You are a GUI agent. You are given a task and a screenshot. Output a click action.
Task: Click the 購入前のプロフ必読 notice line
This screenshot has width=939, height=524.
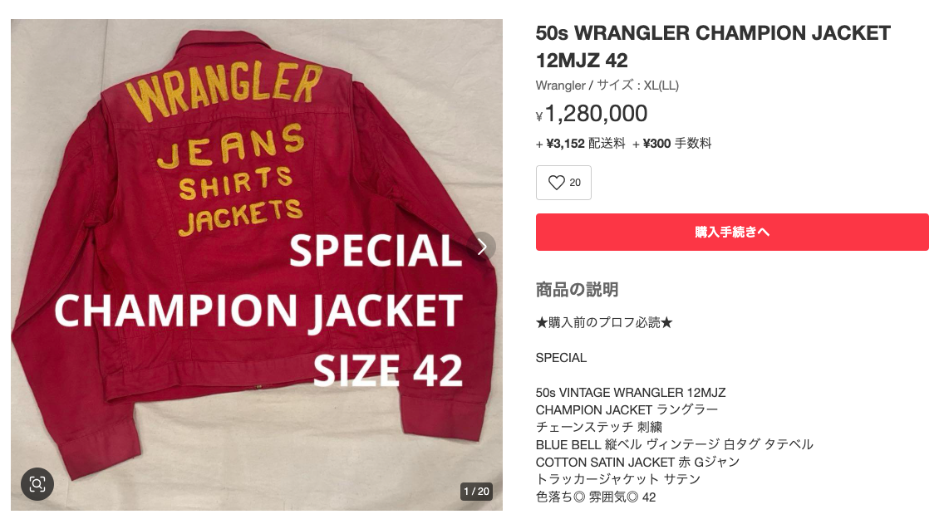(604, 323)
